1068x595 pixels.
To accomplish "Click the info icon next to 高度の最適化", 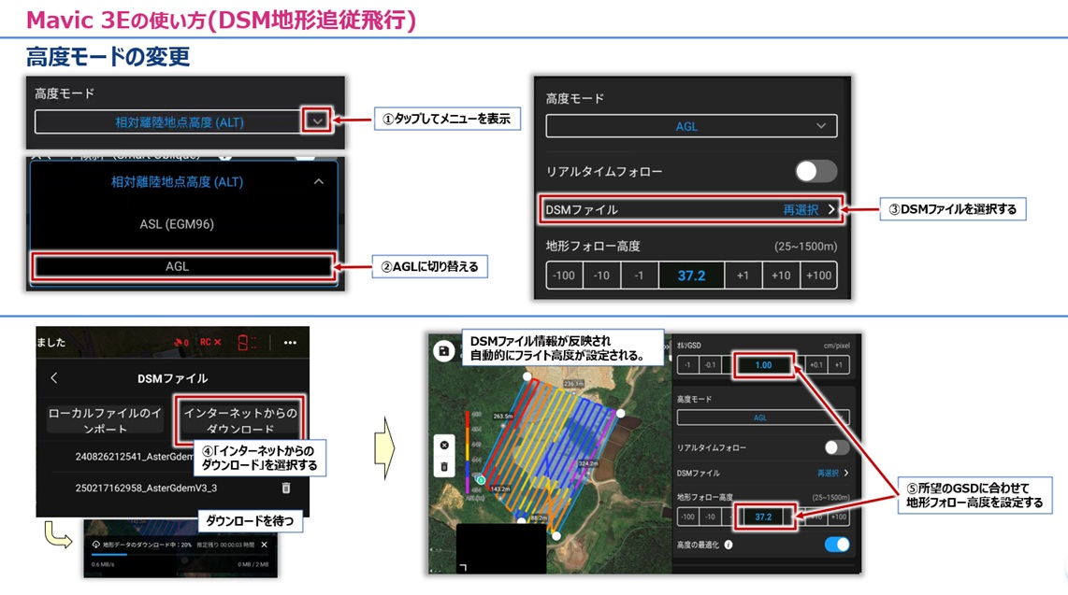I will pyautogui.click(x=729, y=545).
